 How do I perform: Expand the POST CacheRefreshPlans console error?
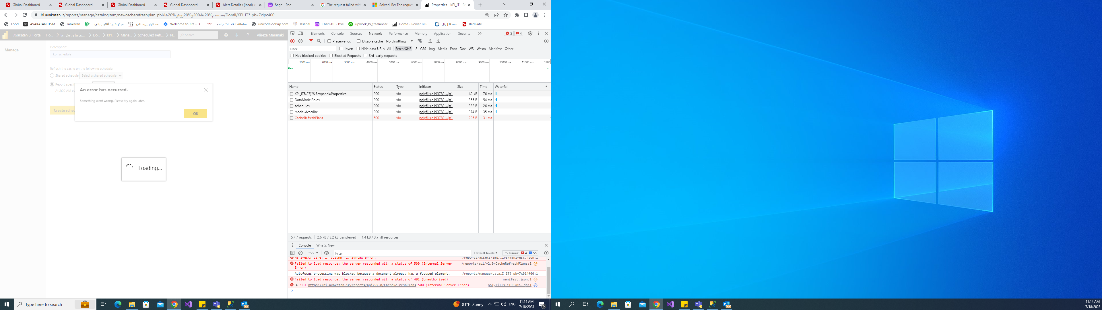(297, 285)
